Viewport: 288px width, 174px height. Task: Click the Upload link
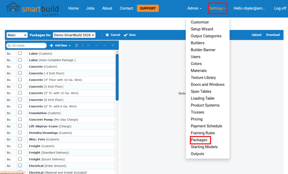click(257, 35)
